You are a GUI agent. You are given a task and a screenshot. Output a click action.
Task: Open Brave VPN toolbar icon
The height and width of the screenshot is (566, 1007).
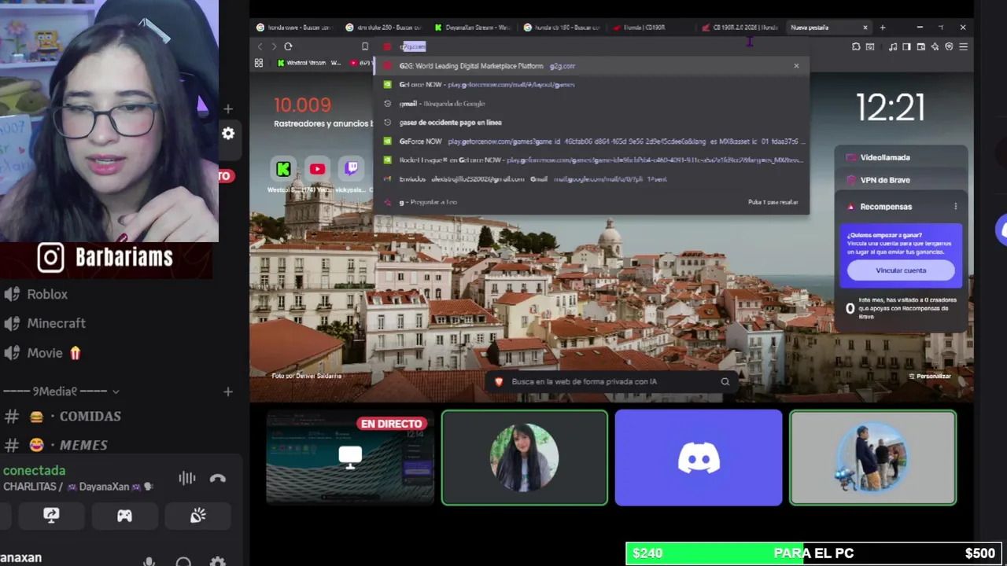click(949, 47)
